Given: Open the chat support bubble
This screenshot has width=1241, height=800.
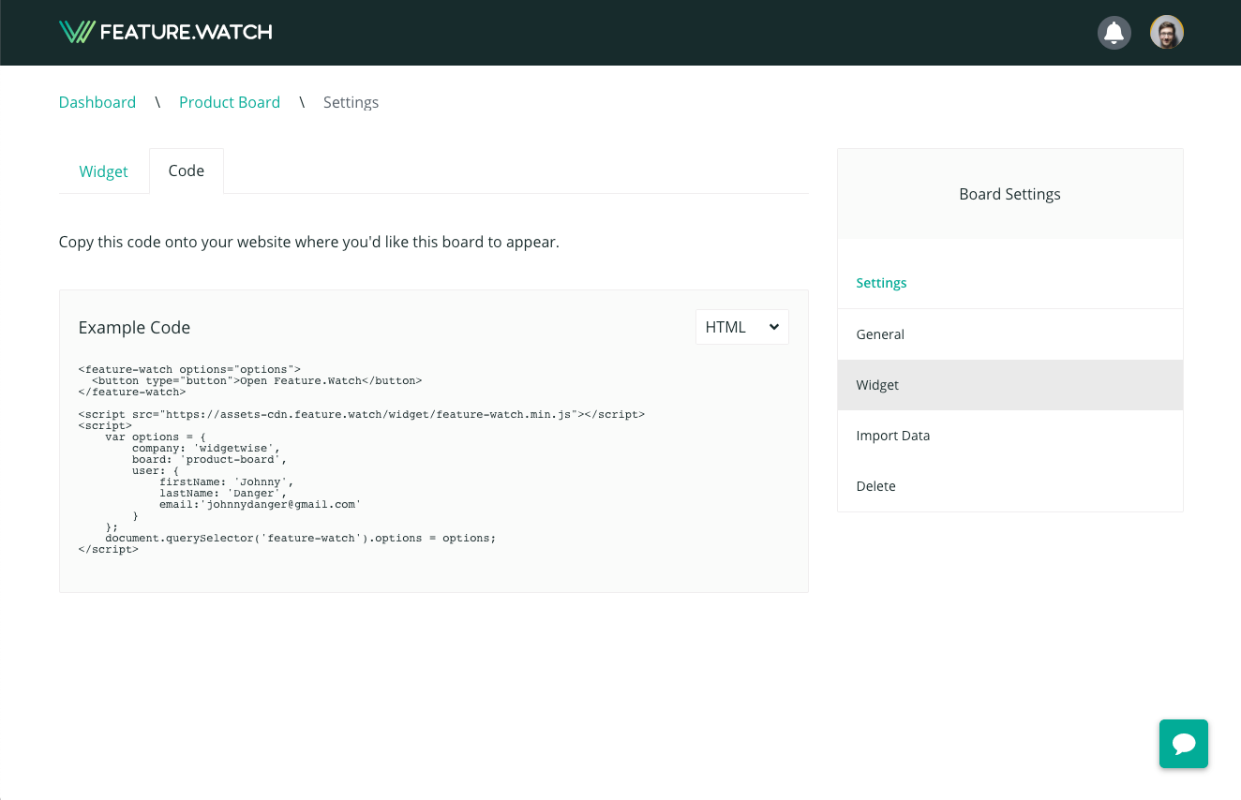Looking at the screenshot, I should coord(1183,744).
